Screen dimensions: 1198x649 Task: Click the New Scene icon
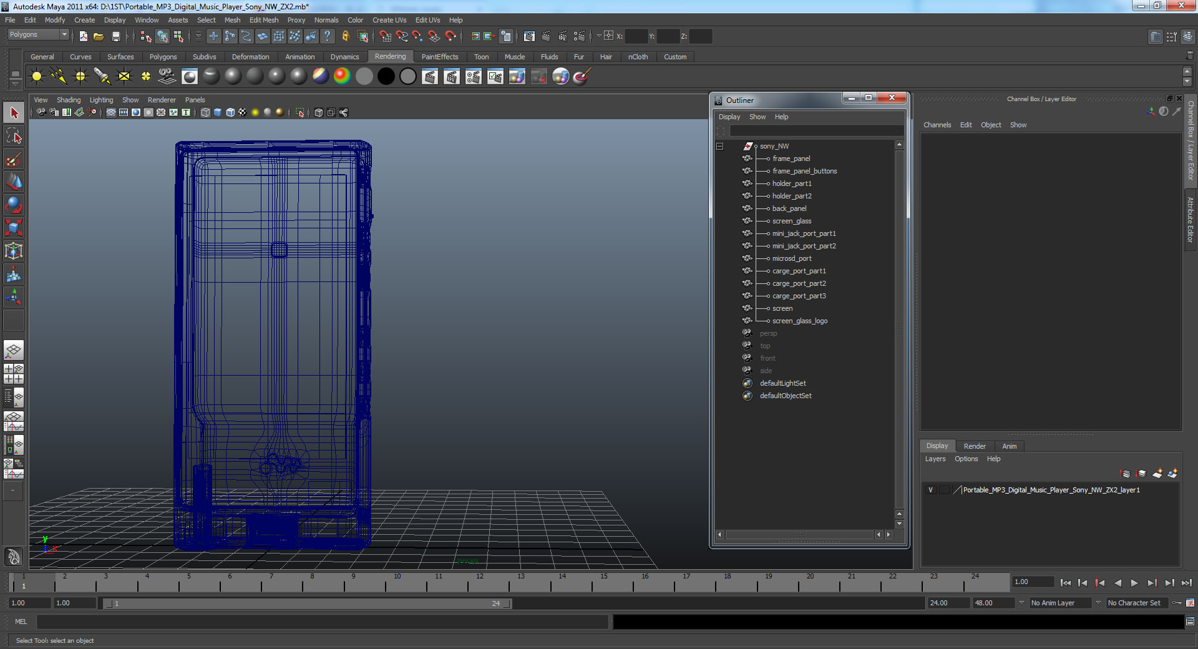tap(84, 36)
